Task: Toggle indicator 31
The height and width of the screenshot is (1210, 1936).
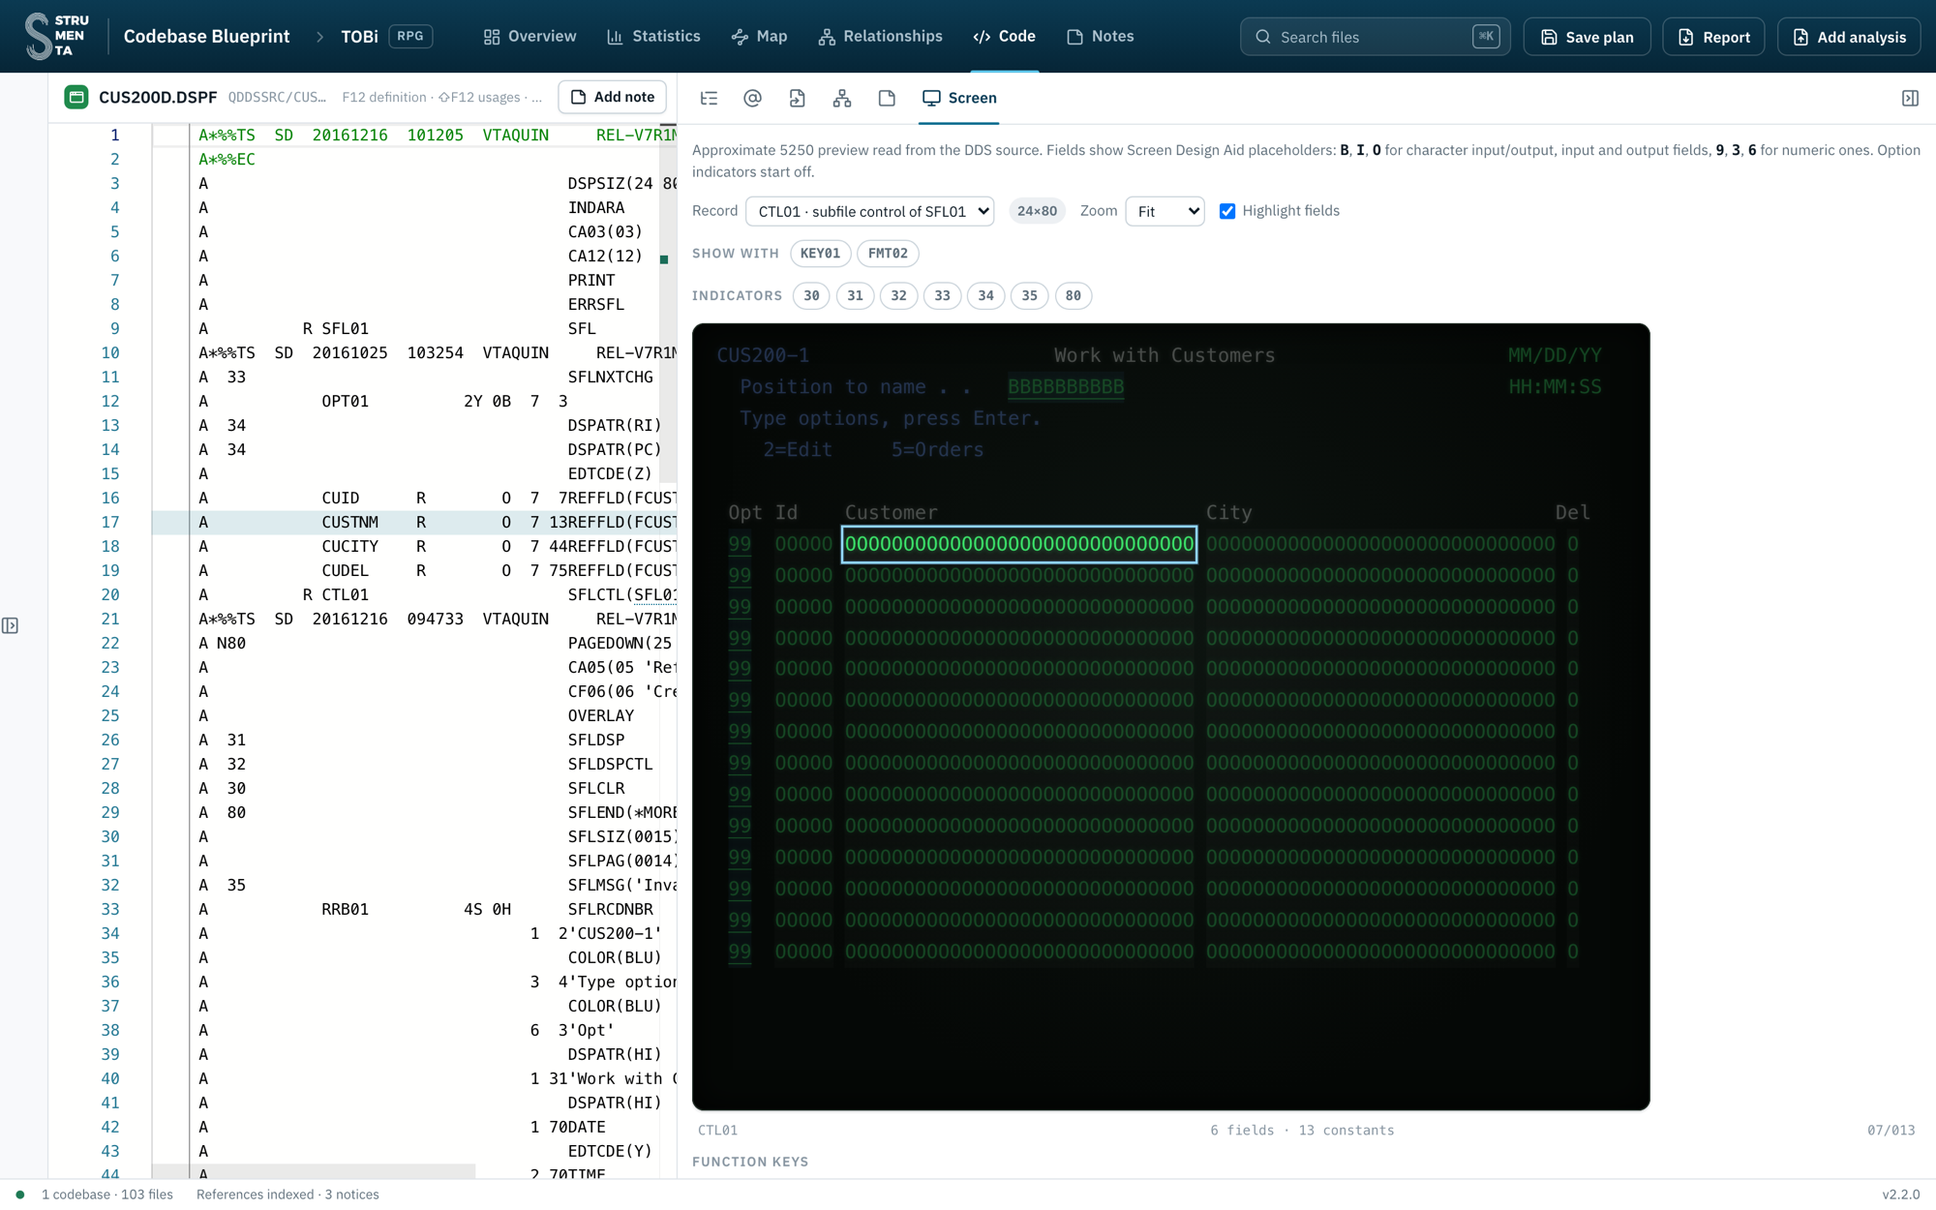Action: tap(855, 296)
